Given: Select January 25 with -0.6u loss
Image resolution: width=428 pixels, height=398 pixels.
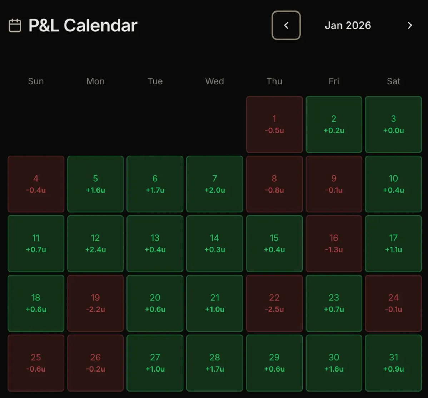Looking at the screenshot, I should (35, 363).
